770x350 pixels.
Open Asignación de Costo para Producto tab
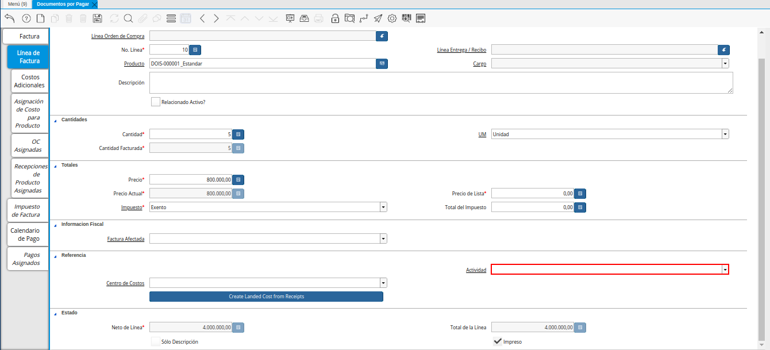29,113
